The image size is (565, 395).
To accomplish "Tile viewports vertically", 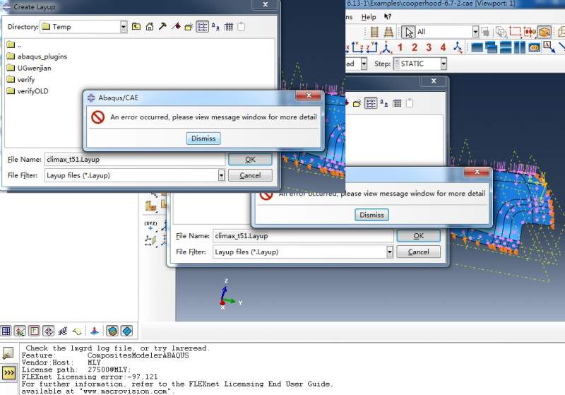I will pos(520,47).
